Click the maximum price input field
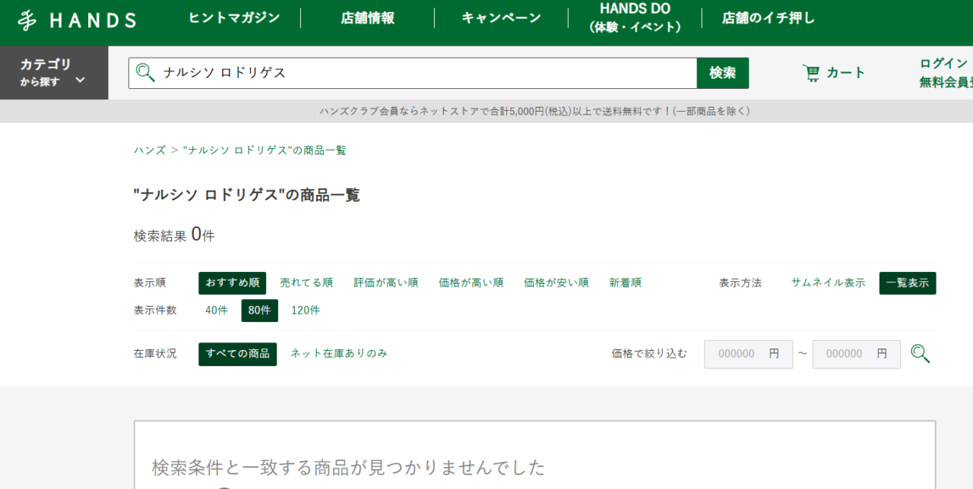973x489 pixels. tap(857, 355)
